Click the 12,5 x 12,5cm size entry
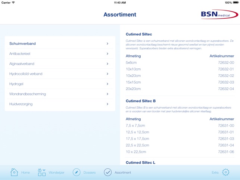240x180 pixels. click(137, 132)
